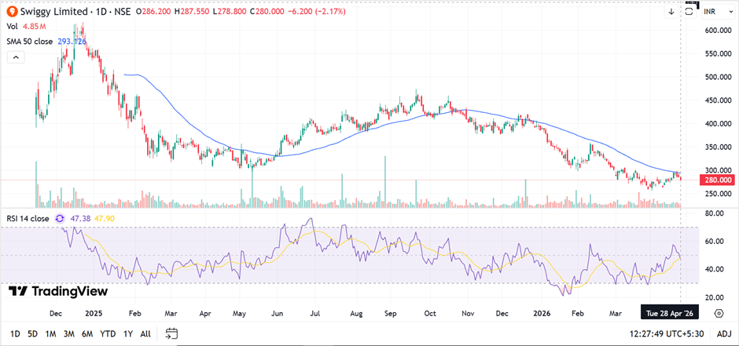Collapse the indicator legend with the chevron
Screen dimensions: 739x346
[15, 57]
